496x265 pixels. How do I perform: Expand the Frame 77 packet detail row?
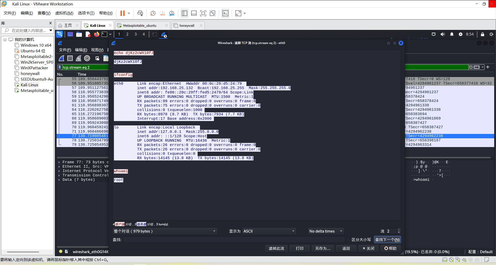[x=59, y=162]
